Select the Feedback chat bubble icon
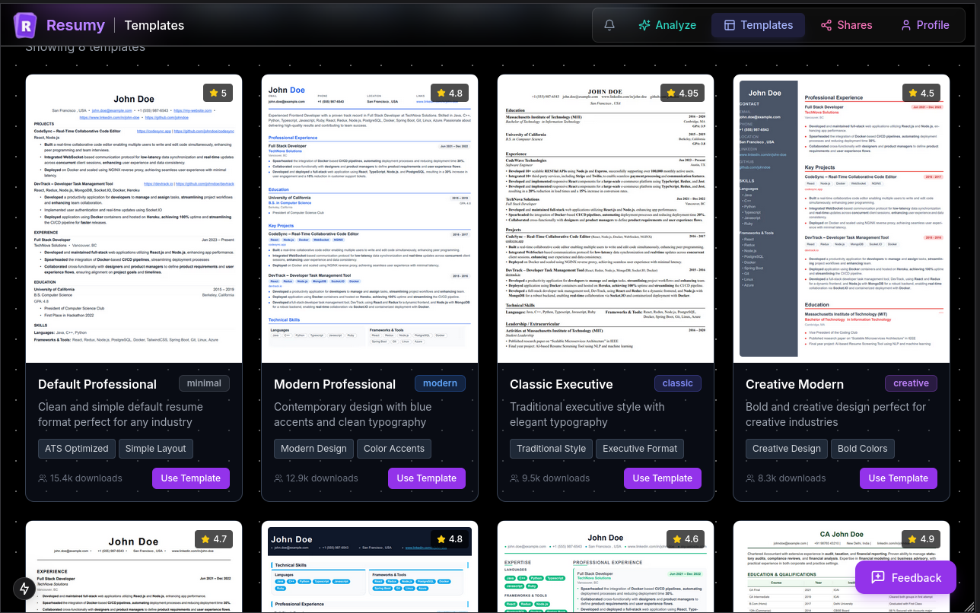Screen dimensions: 980x613 click(x=877, y=577)
